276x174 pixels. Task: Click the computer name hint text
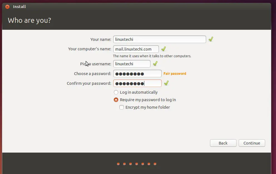pyautogui.click(x=152, y=56)
